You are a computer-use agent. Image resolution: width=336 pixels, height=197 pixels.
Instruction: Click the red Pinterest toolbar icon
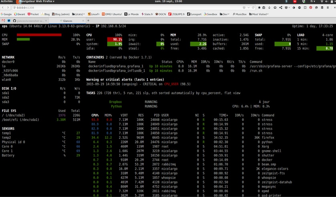tap(311, 8)
